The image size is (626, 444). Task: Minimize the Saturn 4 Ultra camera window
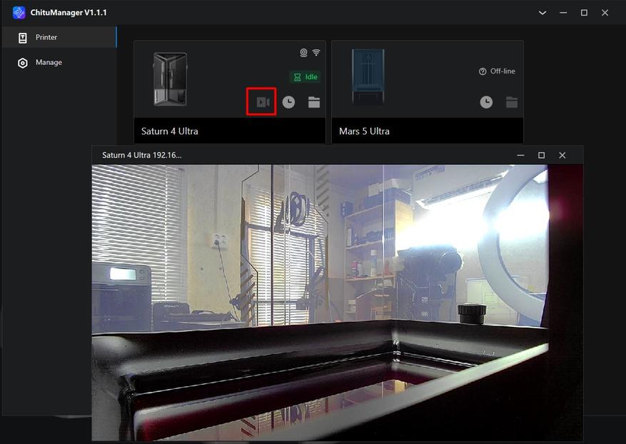point(520,155)
